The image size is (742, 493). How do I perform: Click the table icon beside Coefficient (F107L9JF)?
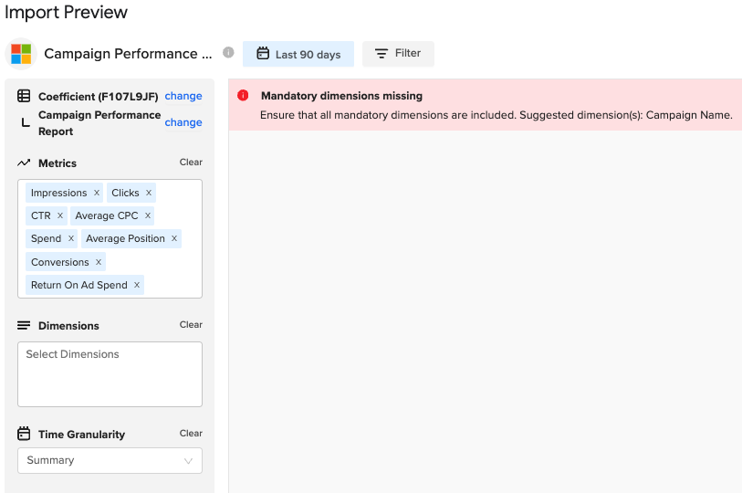click(24, 96)
